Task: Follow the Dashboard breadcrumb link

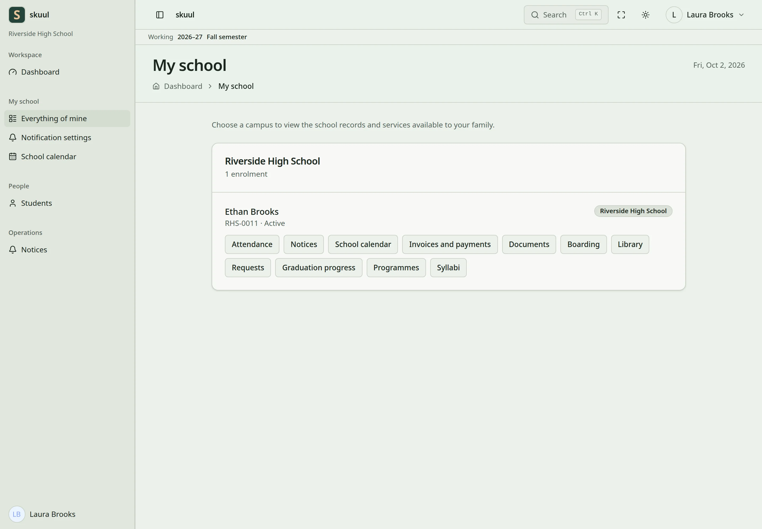Action: coord(183,86)
